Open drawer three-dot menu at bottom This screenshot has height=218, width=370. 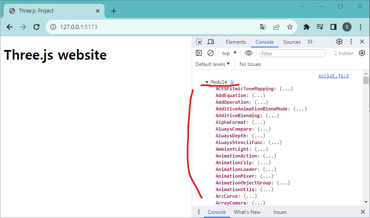coord(199,211)
